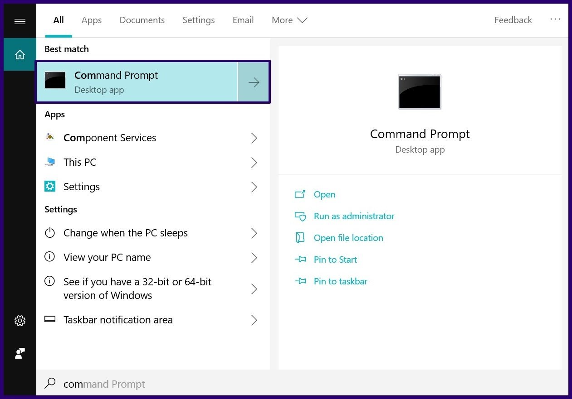Viewport: 572px width, 399px height.
Task: Click the Pin to taskbar pin icon
Action: pyautogui.click(x=300, y=281)
